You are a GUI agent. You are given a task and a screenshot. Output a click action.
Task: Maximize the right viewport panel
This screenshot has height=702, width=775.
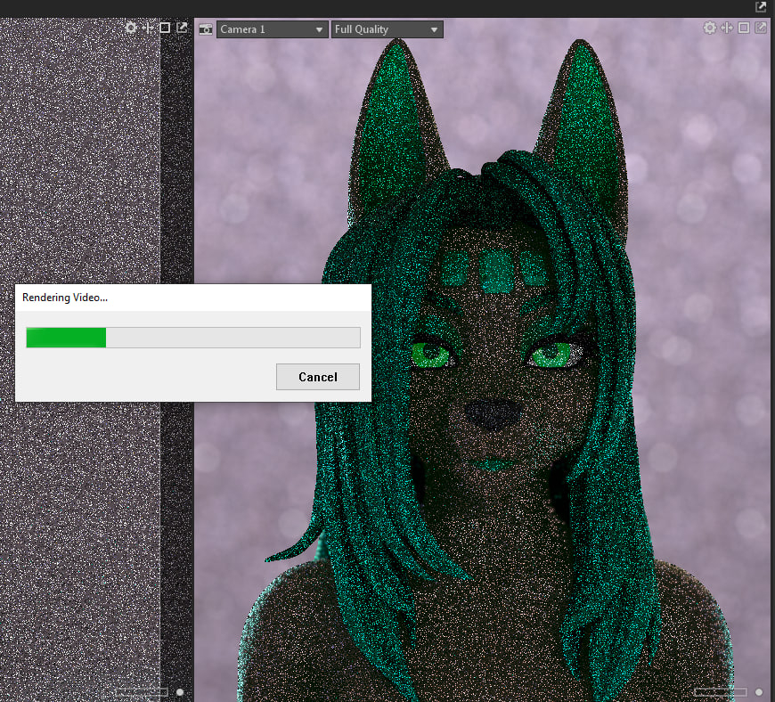click(x=743, y=28)
